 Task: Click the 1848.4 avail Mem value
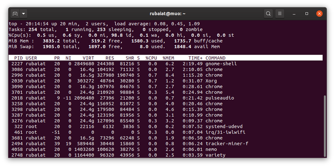(x=183, y=46)
